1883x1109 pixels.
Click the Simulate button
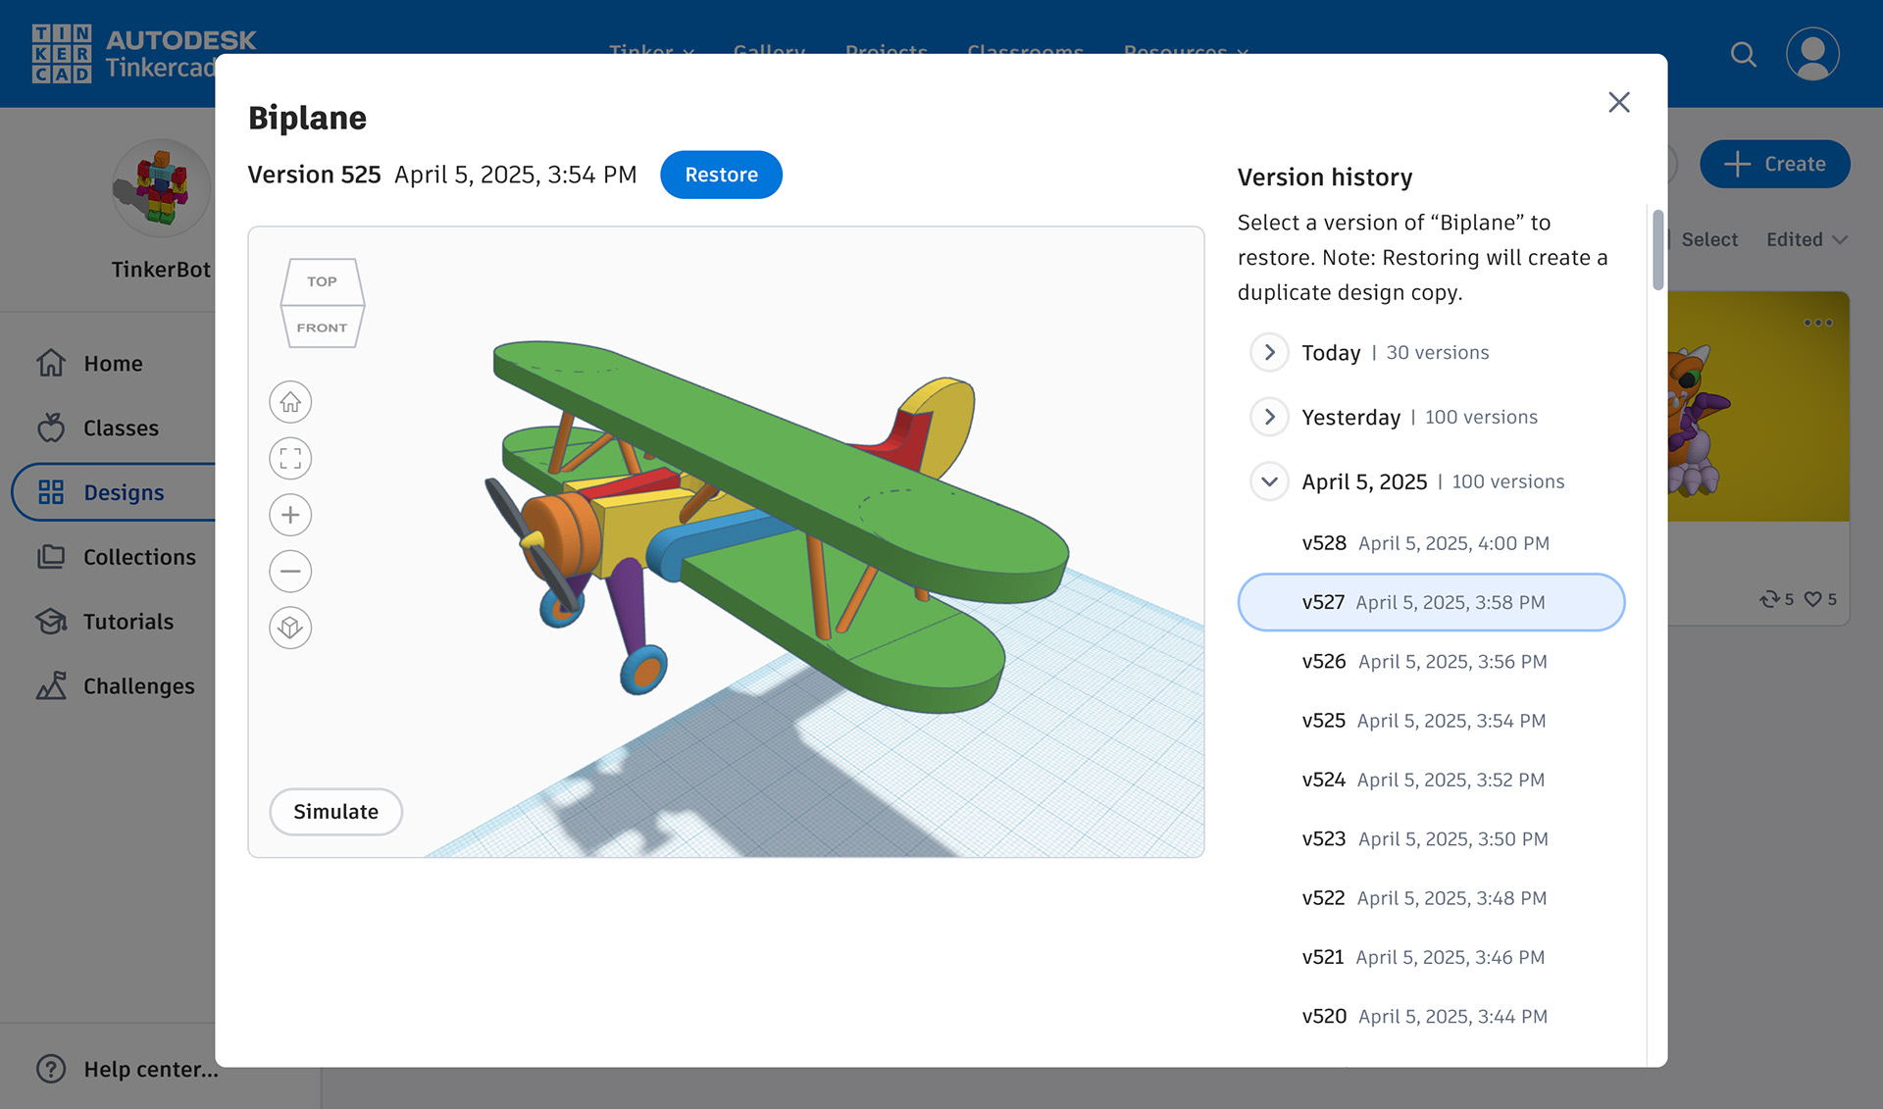point(335,812)
